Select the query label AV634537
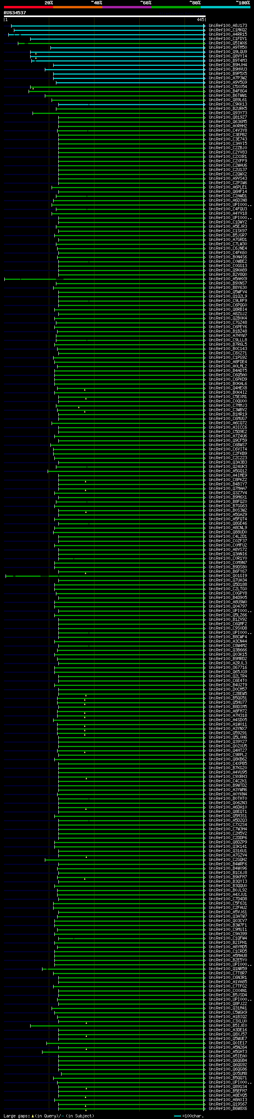The width and height of the screenshot is (254, 1119). pyautogui.click(x=15, y=13)
